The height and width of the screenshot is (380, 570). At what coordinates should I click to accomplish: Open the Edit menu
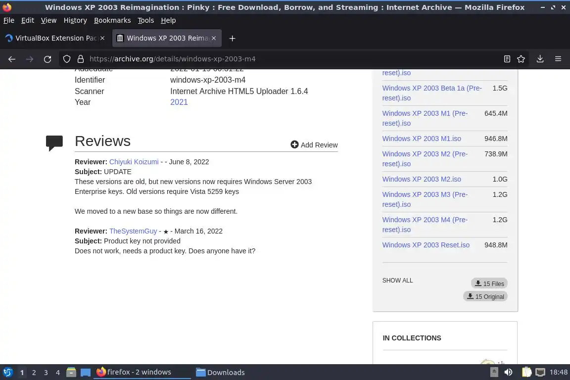28,20
